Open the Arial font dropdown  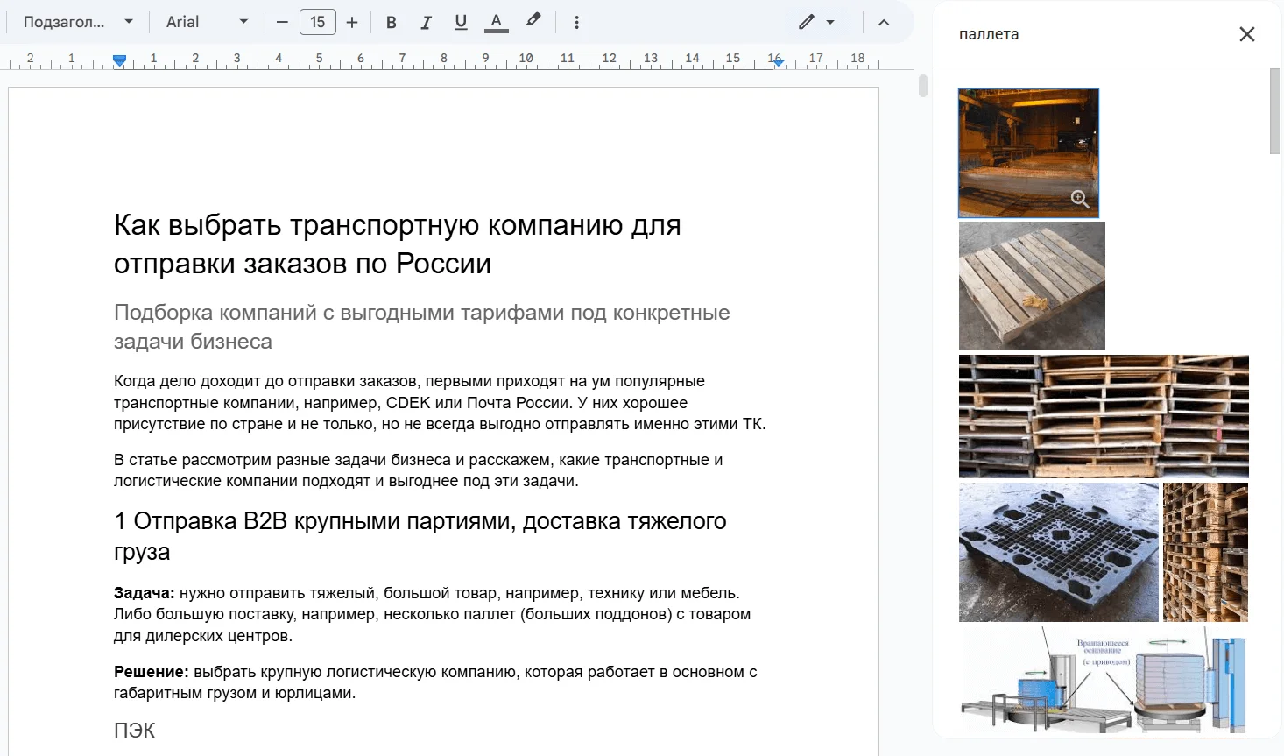pos(207,23)
